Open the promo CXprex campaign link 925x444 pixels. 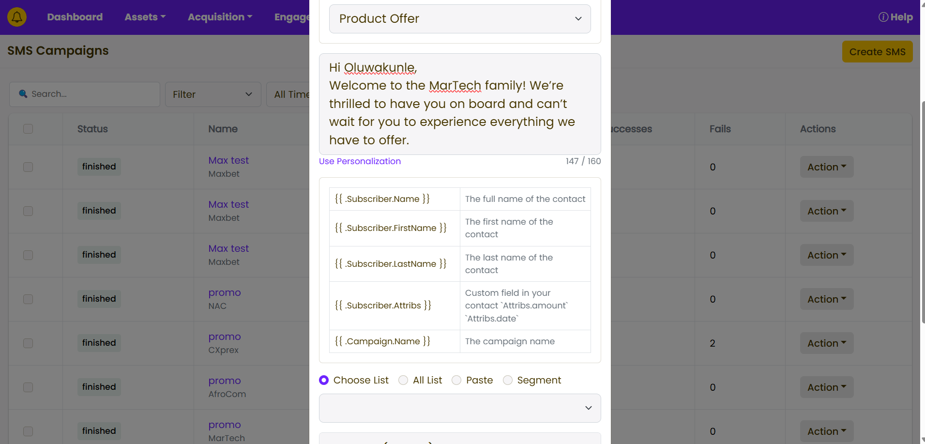(x=224, y=337)
